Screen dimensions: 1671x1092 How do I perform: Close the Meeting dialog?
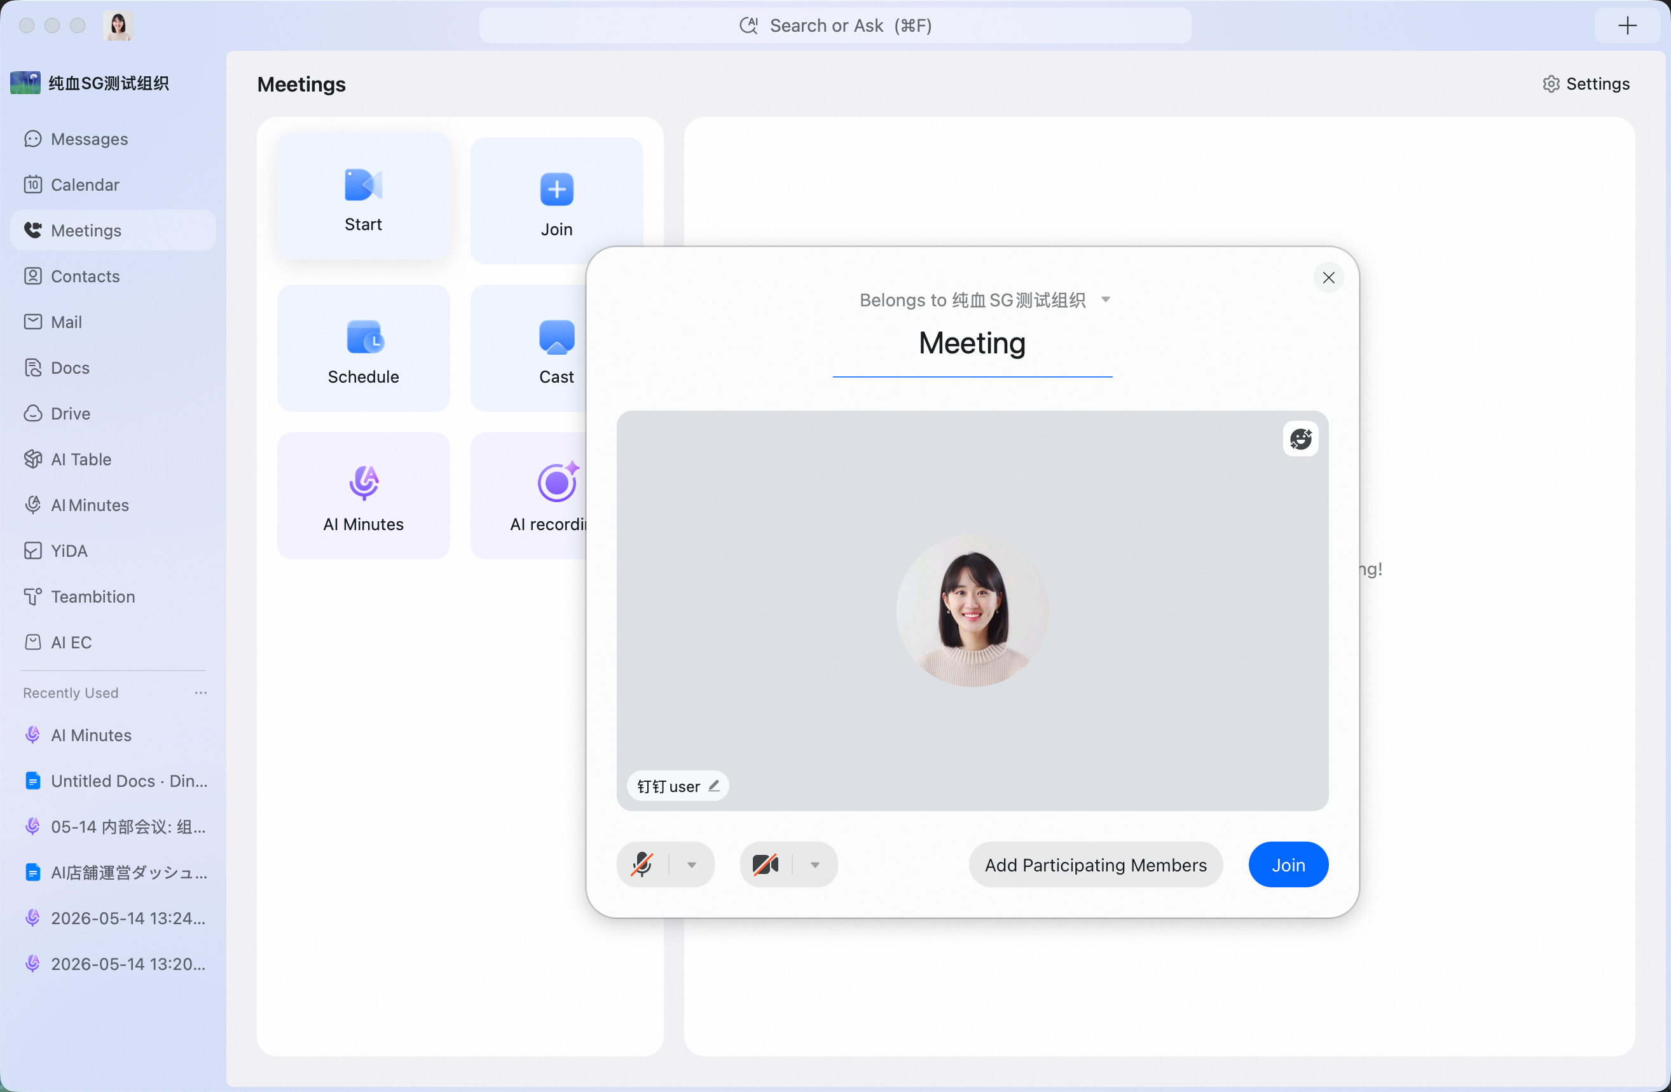(1328, 277)
